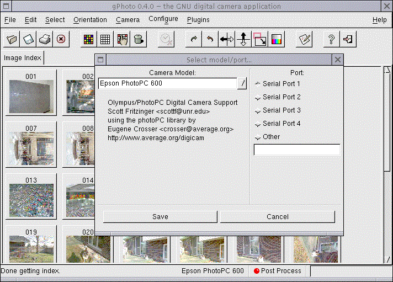Select thumbnail 013
393x282 pixels.
[x=31, y=196]
